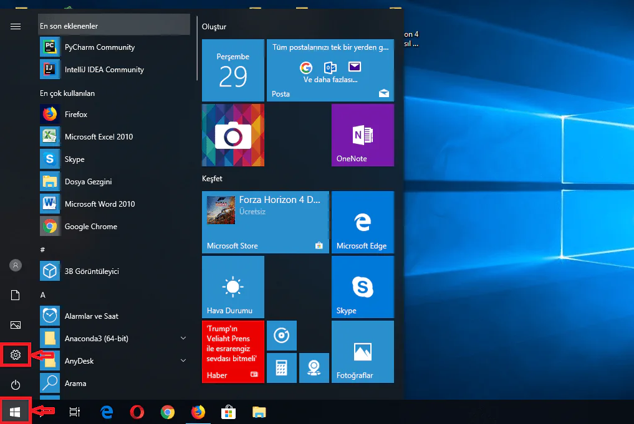Launch the Kamera tile
This screenshot has width=634, height=424.
pyautogui.click(x=282, y=335)
